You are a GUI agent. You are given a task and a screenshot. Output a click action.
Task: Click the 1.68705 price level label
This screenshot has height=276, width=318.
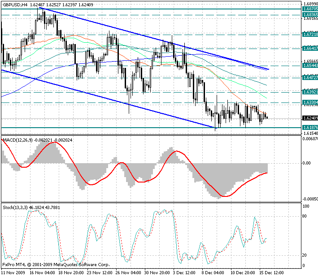click(310, 9)
